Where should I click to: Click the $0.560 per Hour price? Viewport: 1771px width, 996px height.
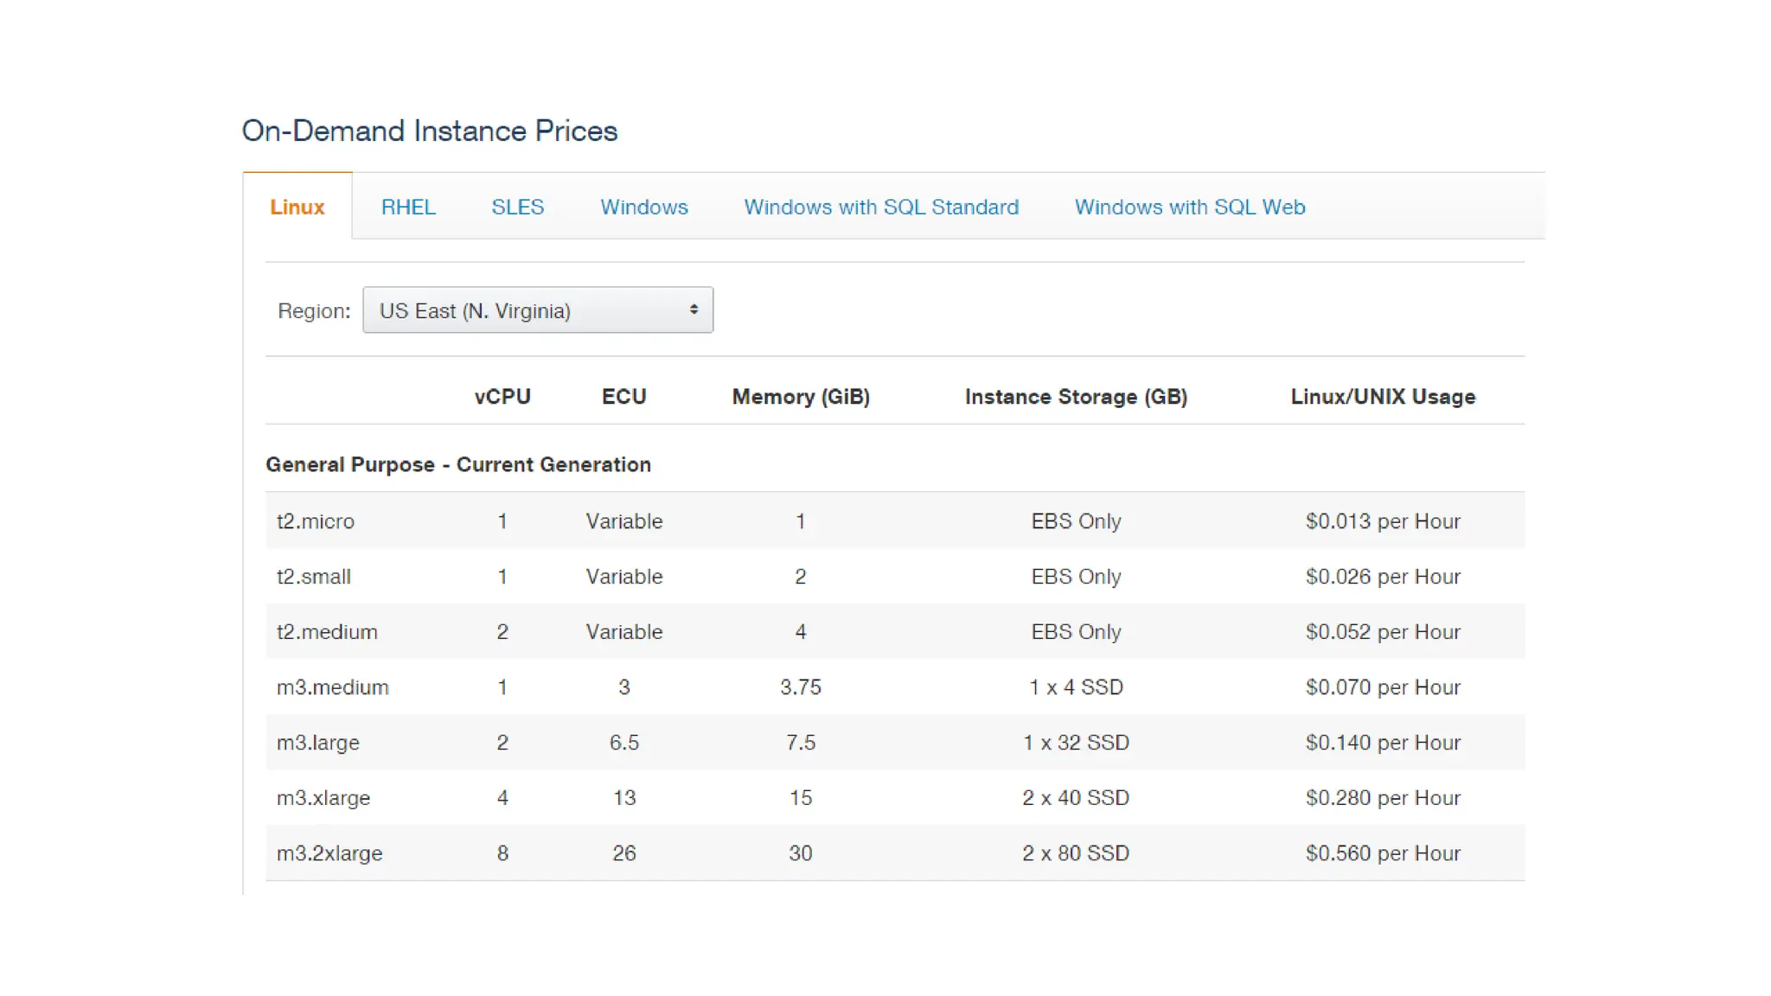pyautogui.click(x=1383, y=853)
